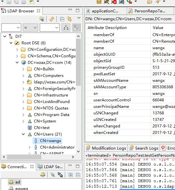
Task: Open LDAP Browser view menu triangle
Action: click(x=79, y=18)
